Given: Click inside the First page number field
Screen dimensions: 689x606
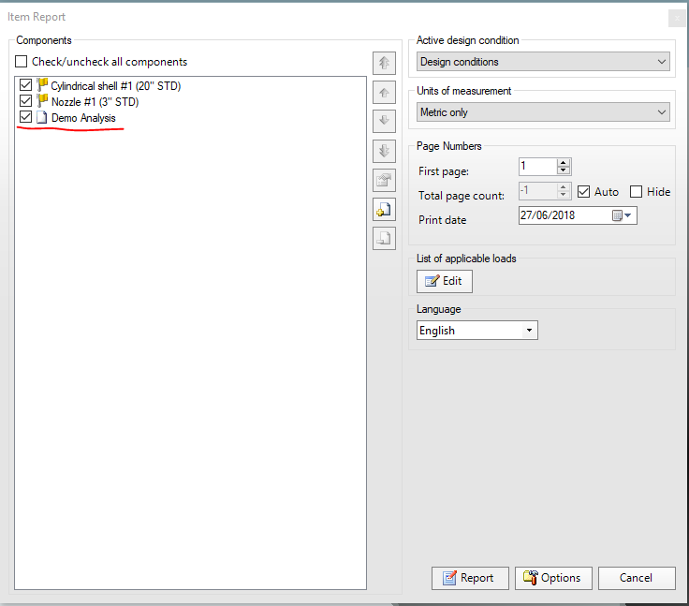Looking at the screenshot, I should (x=538, y=167).
